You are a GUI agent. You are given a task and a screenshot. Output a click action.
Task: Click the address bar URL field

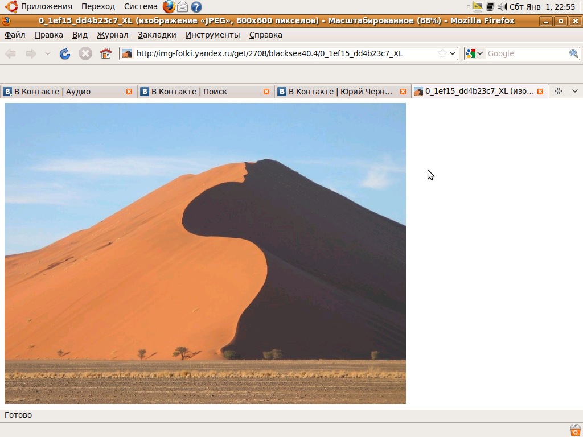285,53
